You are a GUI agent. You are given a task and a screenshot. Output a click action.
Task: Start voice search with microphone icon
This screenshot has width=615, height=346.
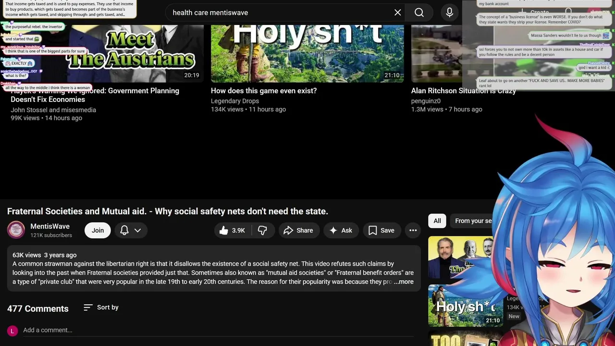click(x=450, y=12)
